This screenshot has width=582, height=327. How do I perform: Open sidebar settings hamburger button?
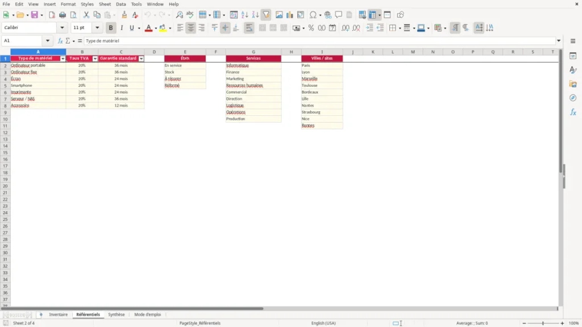573,41
